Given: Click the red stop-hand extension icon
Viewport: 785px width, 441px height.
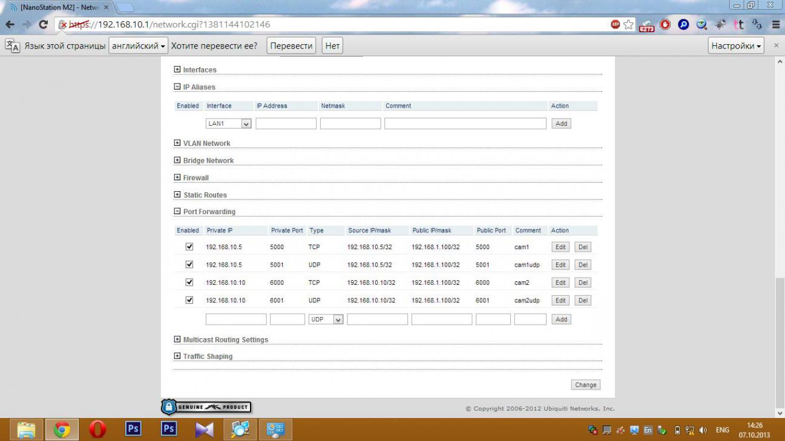Looking at the screenshot, I should click(x=665, y=25).
